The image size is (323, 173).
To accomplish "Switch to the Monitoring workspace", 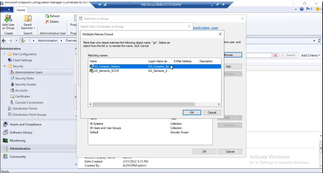I will click(18, 141).
